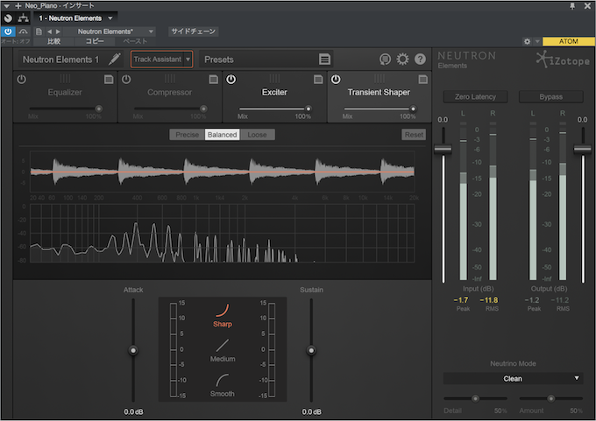Open Track Assistant dropdown arrow
Viewport: 596px width, 421px height.
188,60
